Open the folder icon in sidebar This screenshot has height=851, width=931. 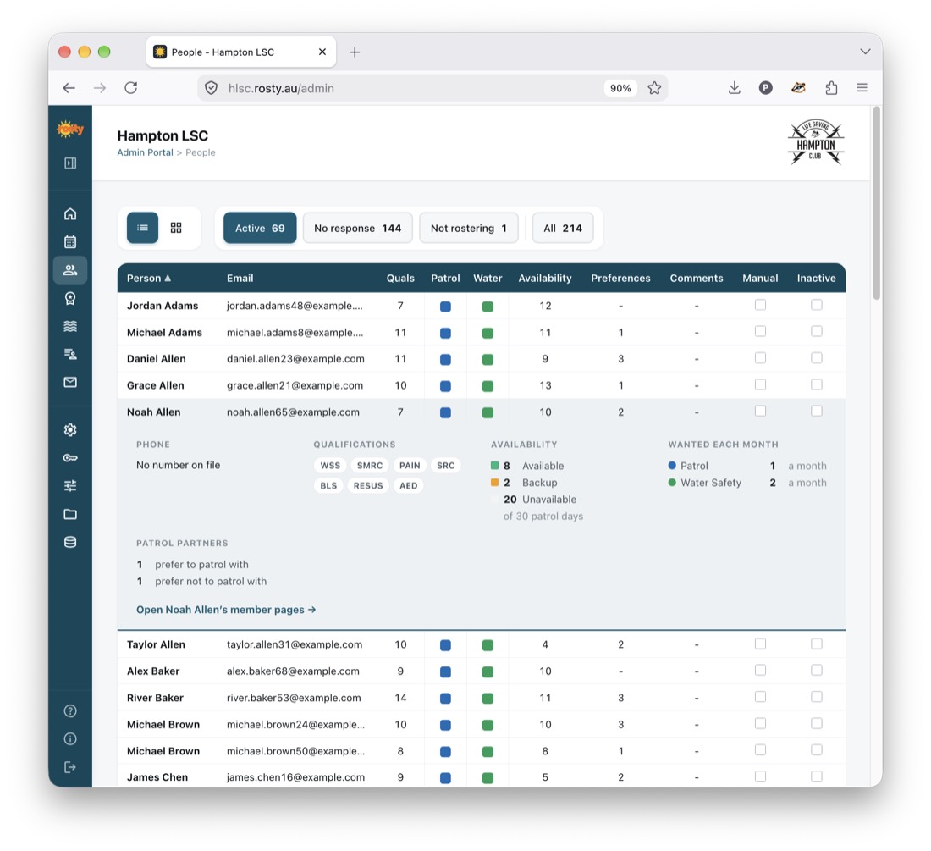70,514
